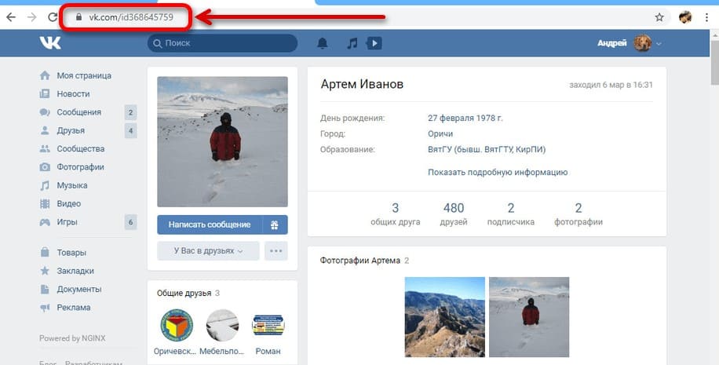The height and width of the screenshot is (365, 719).
Task: Click the Поиск search field
Action: [222, 43]
